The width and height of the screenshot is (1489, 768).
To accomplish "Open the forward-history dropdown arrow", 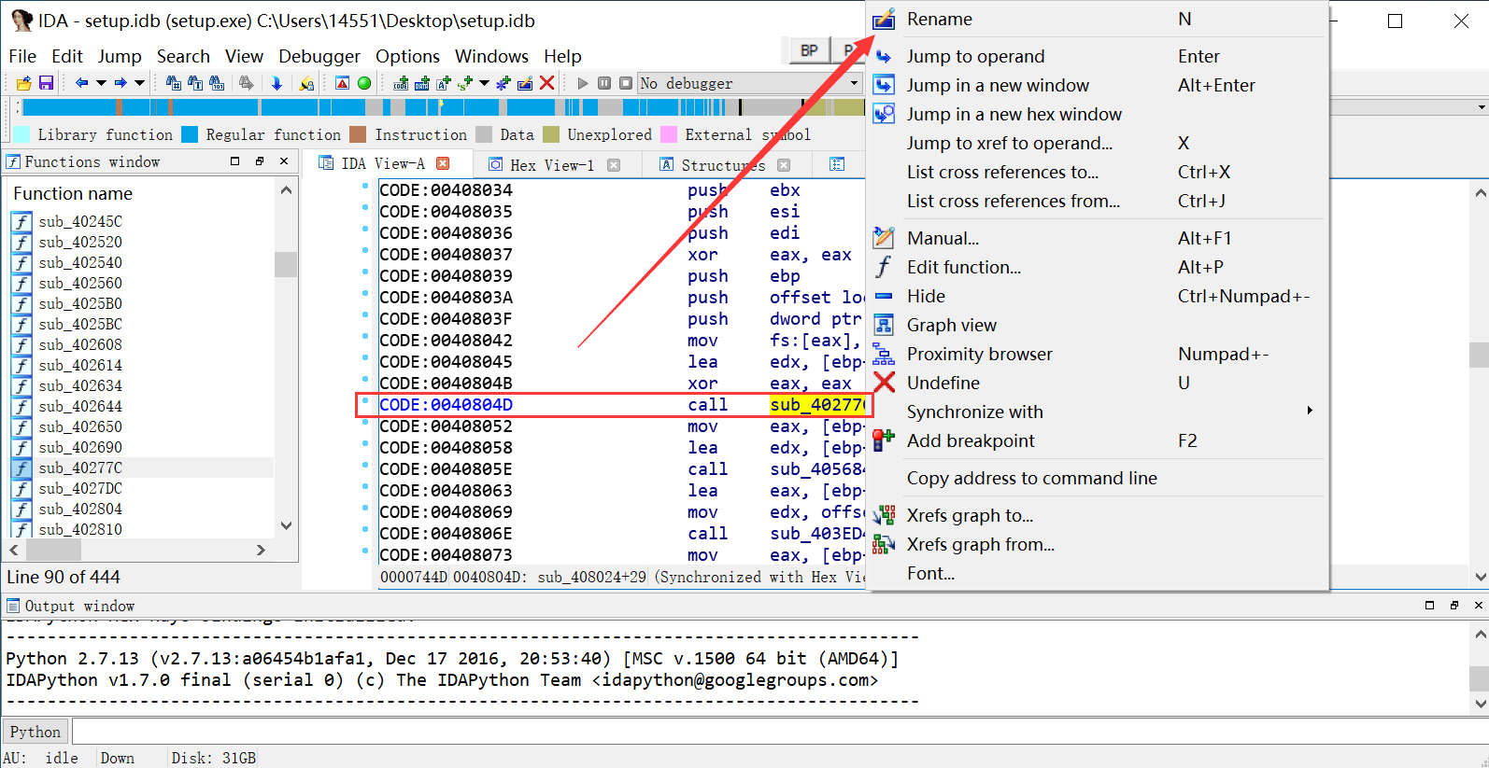I will point(139,83).
